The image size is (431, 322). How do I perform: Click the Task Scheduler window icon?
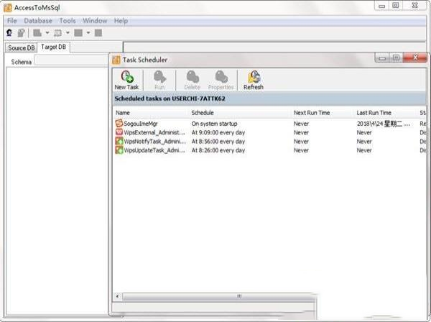pos(116,60)
